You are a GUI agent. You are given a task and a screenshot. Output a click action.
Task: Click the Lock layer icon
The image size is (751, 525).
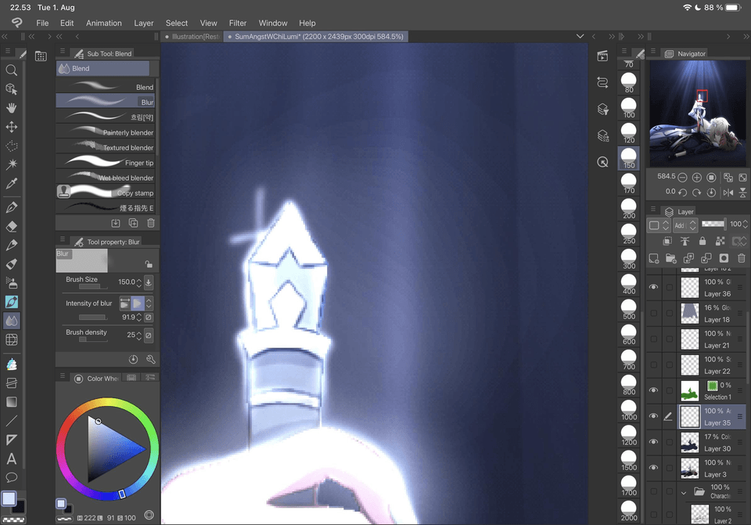702,242
